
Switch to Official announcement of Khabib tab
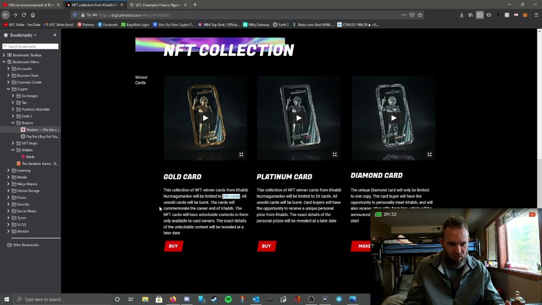[x=31, y=5]
